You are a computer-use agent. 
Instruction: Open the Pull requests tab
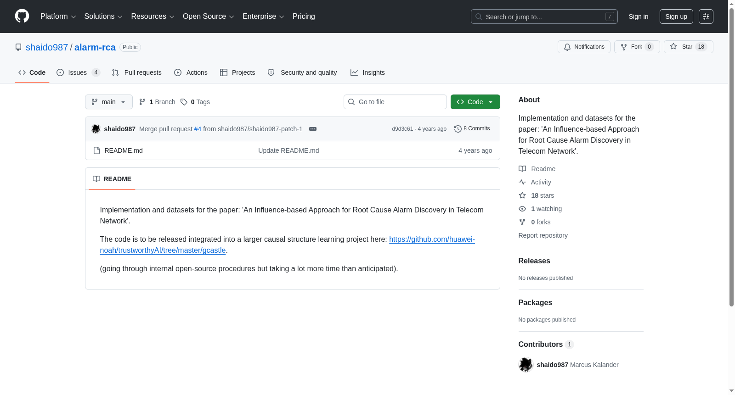pyautogui.click(x=136, y=72)
